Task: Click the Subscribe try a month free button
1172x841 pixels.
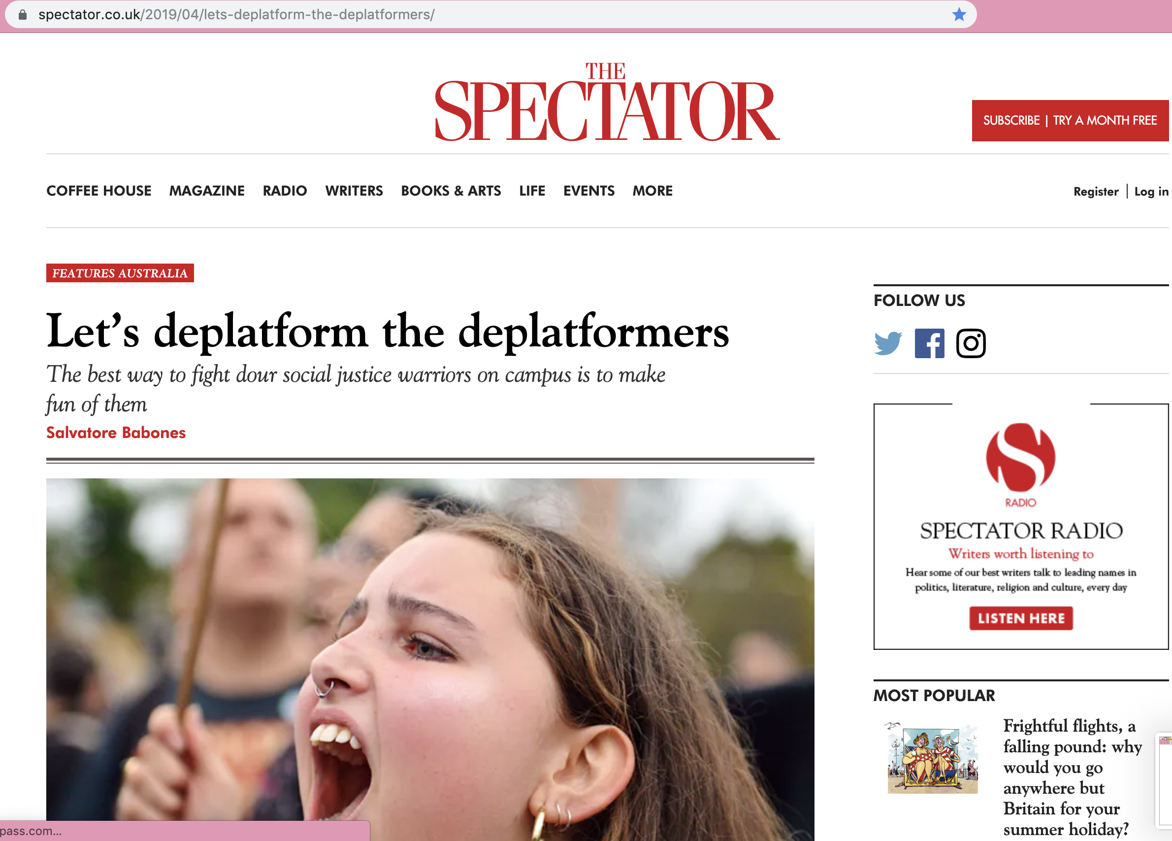Action: pyautogui.click(x=1070, y=120)
